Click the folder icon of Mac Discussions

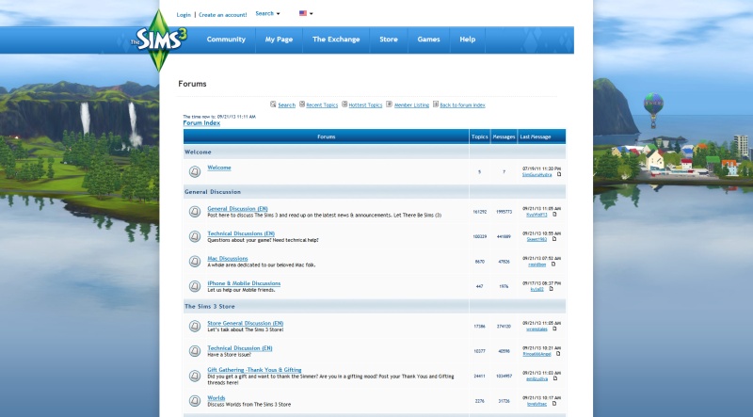[x=195, y=262]
